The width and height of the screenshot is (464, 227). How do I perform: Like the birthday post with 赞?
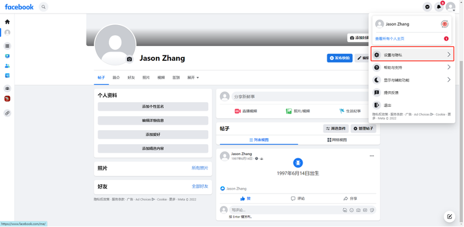245,198
